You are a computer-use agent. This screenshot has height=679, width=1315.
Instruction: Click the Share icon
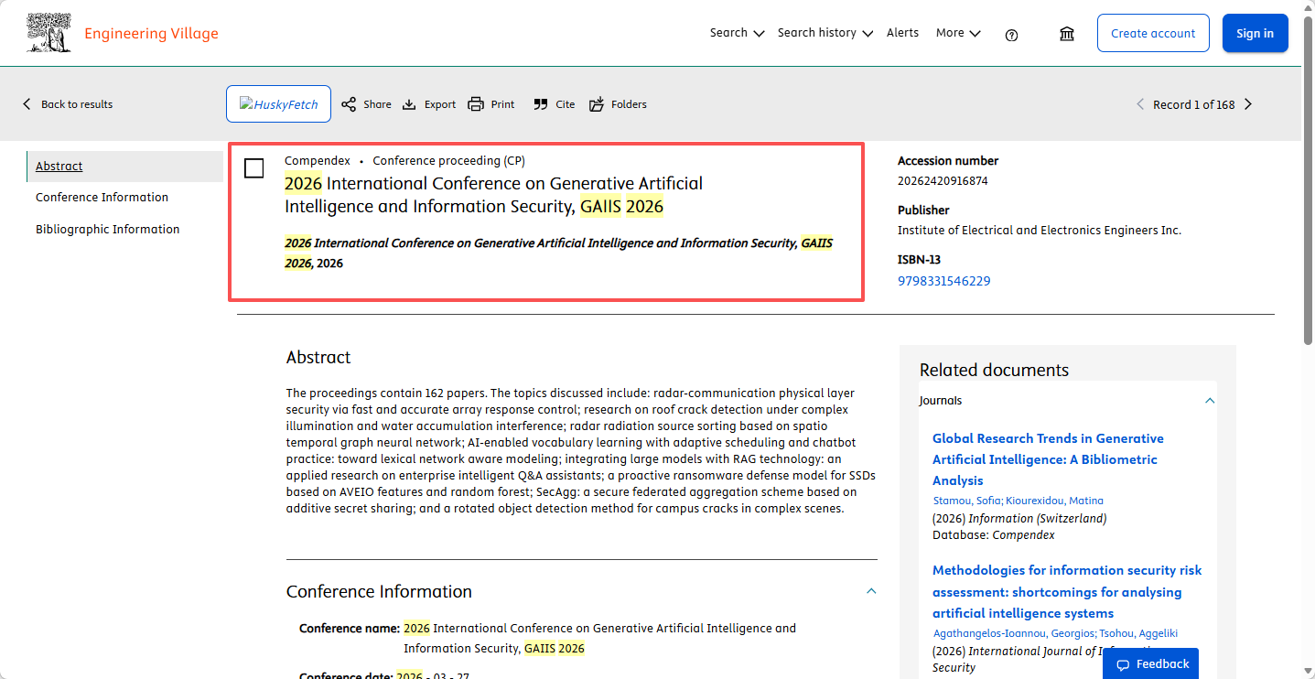tap(349, 104)
